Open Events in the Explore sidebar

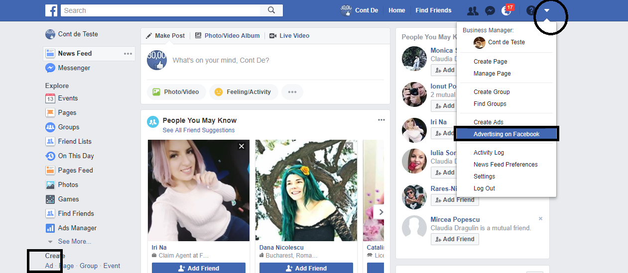pyautogui.click(x=68, y=98)
